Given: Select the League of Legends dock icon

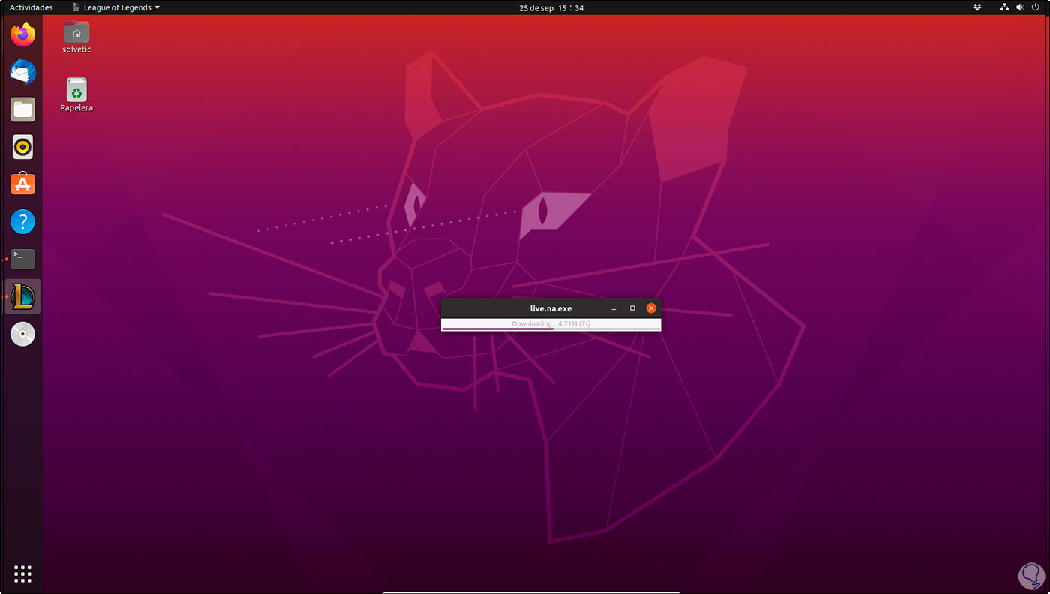Looking at the screenshot, I should pyautogui.click(x=23, y=297).
